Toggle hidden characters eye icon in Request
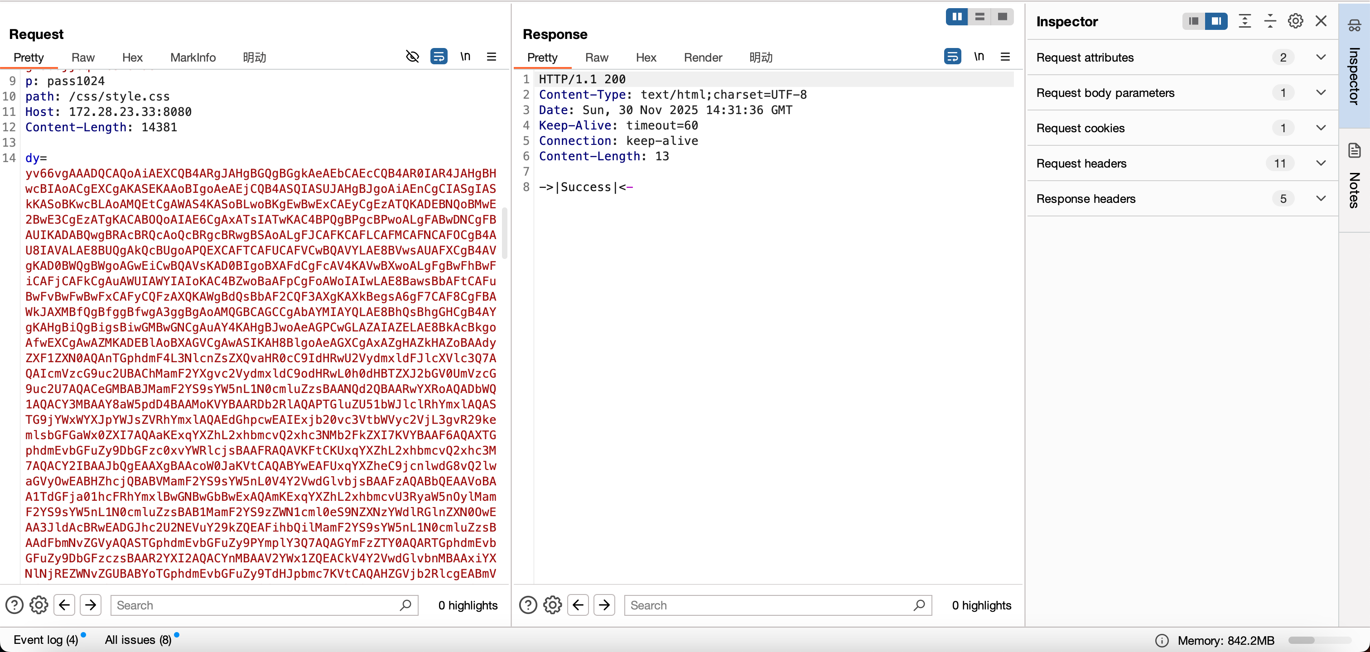 tap(412, 56)
